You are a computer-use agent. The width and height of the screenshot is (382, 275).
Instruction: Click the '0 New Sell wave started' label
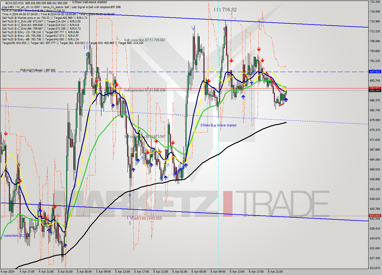(x=89, y=2)
